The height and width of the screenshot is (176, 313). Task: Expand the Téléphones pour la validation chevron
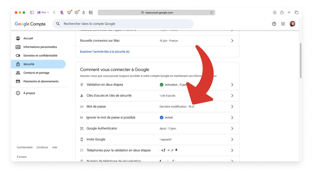232,150
